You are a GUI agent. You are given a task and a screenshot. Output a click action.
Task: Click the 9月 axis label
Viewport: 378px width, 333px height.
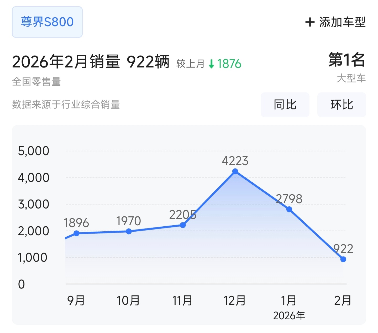[x=76, y=300]
